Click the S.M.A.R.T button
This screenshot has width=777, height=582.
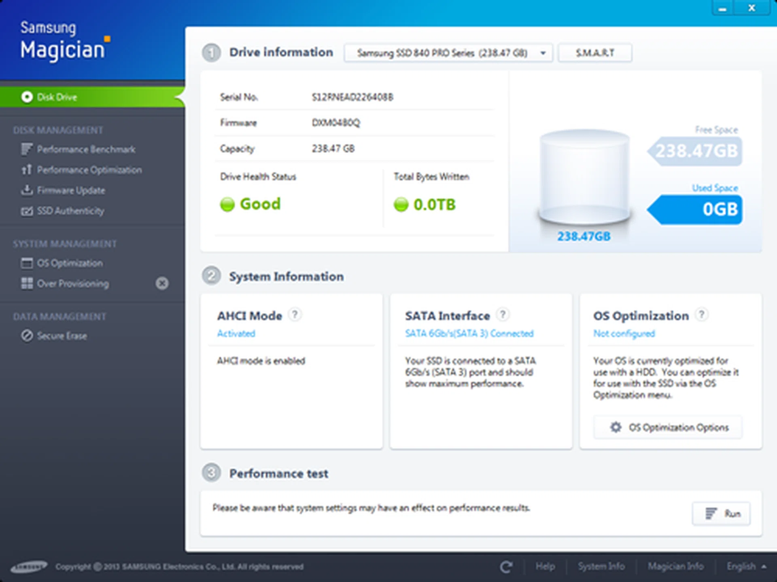[595, 53]
